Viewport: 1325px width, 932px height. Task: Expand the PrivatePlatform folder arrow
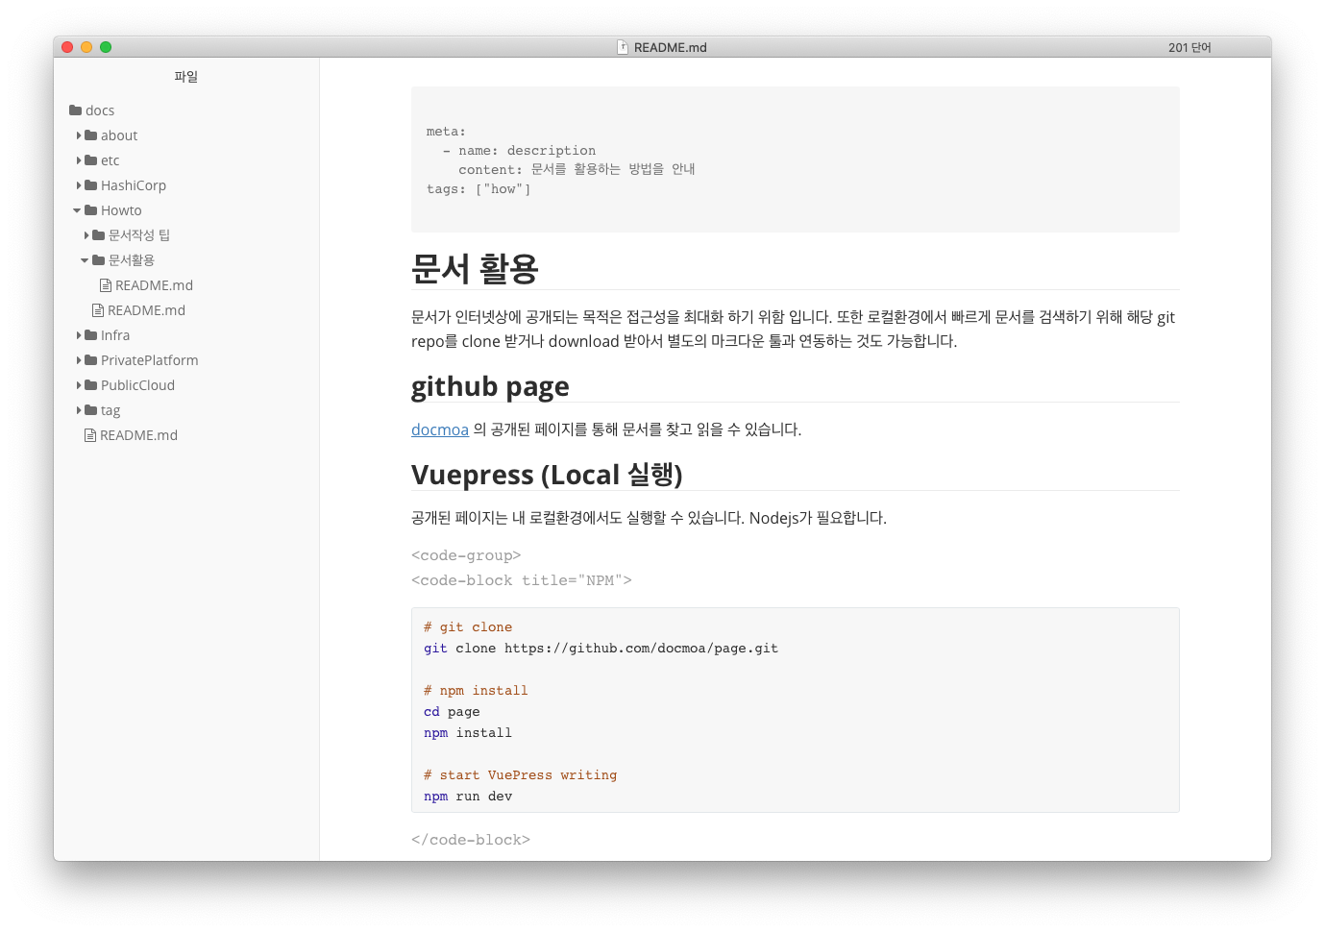coord(79,360)
